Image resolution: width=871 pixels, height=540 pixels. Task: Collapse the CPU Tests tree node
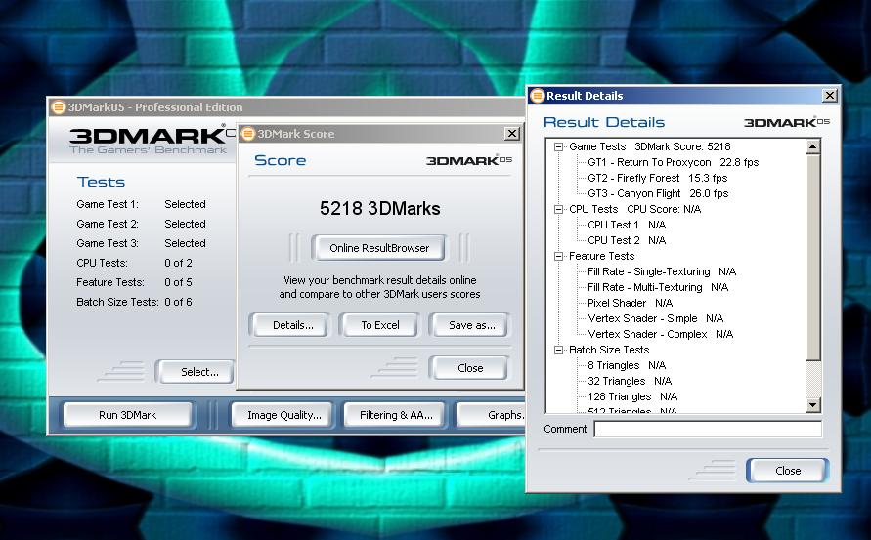tap(558, 209)
